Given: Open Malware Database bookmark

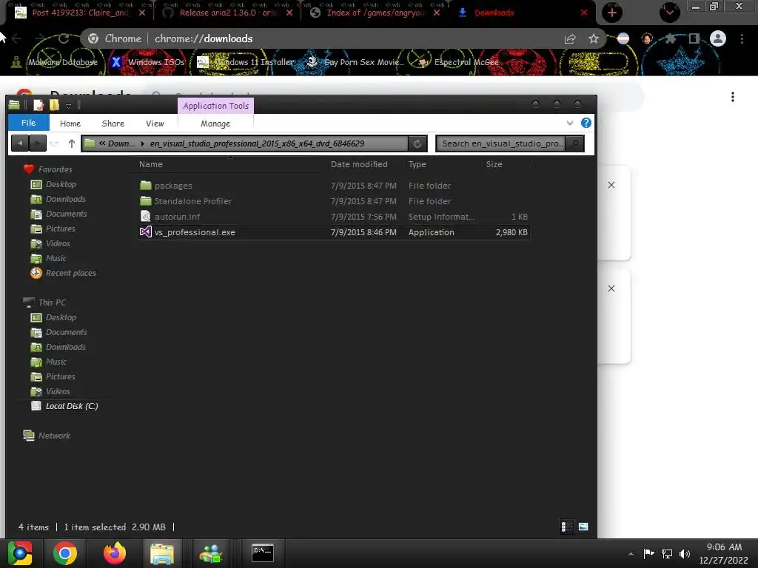Looking at the screenshot, I should click(56, 62).
